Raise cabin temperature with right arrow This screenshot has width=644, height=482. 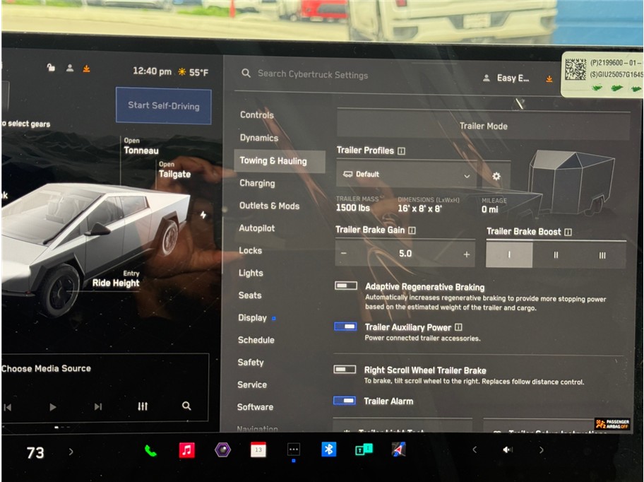[71, 452]
